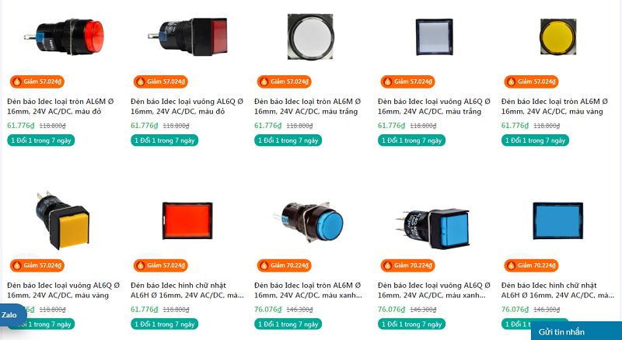Open the yellow round AL6M lamp picture

[557, 36]
